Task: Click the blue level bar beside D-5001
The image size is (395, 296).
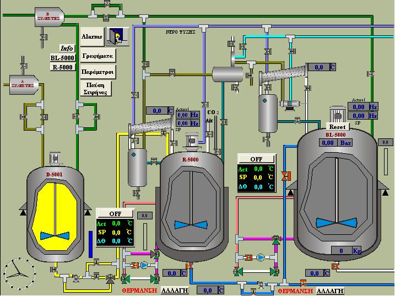Action: [x=90, y=244]
